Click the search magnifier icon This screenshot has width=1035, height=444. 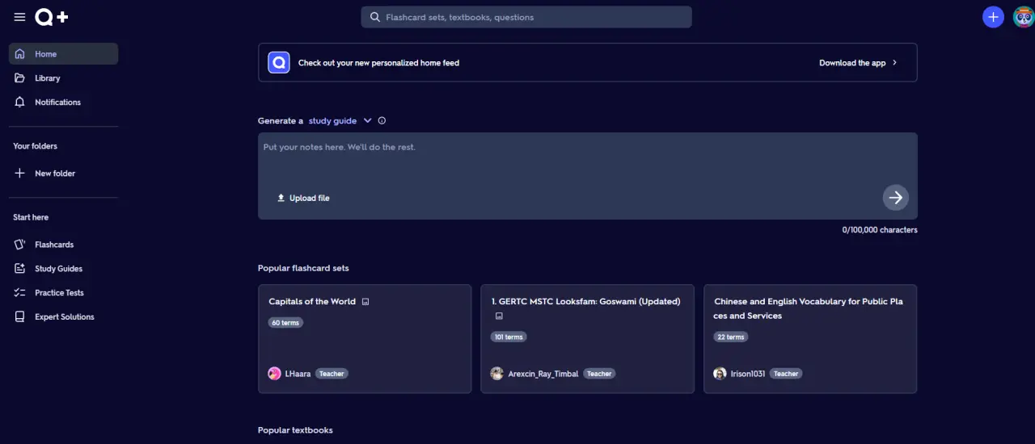375,17
